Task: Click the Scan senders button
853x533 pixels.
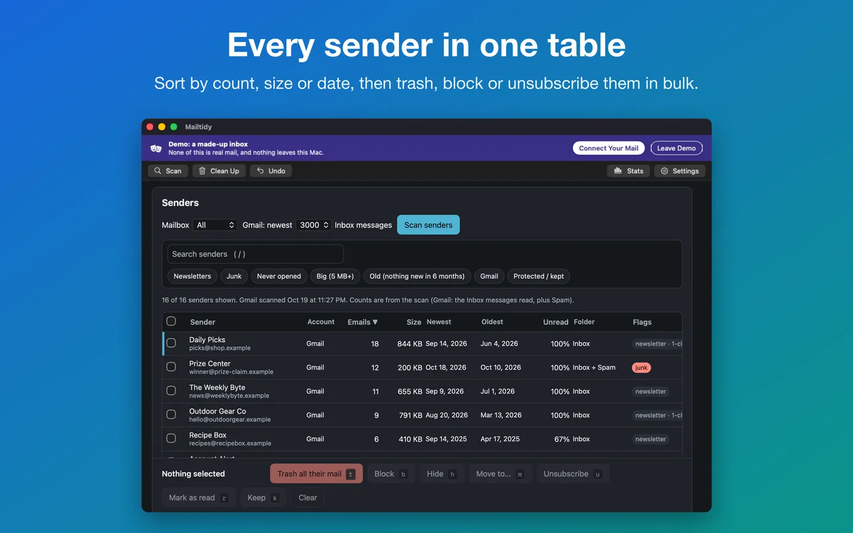Action: pyautogui.click(x=428, y=225)
